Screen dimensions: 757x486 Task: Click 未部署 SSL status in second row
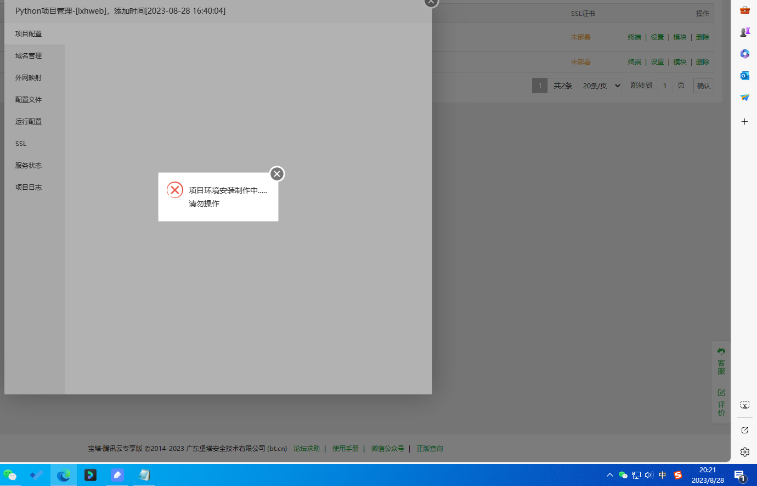pos(581,62)
